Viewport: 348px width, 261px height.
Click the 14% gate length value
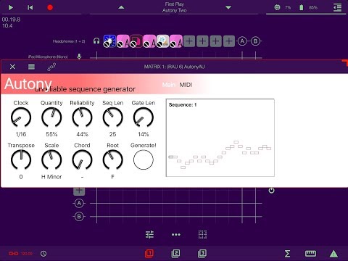144,134
